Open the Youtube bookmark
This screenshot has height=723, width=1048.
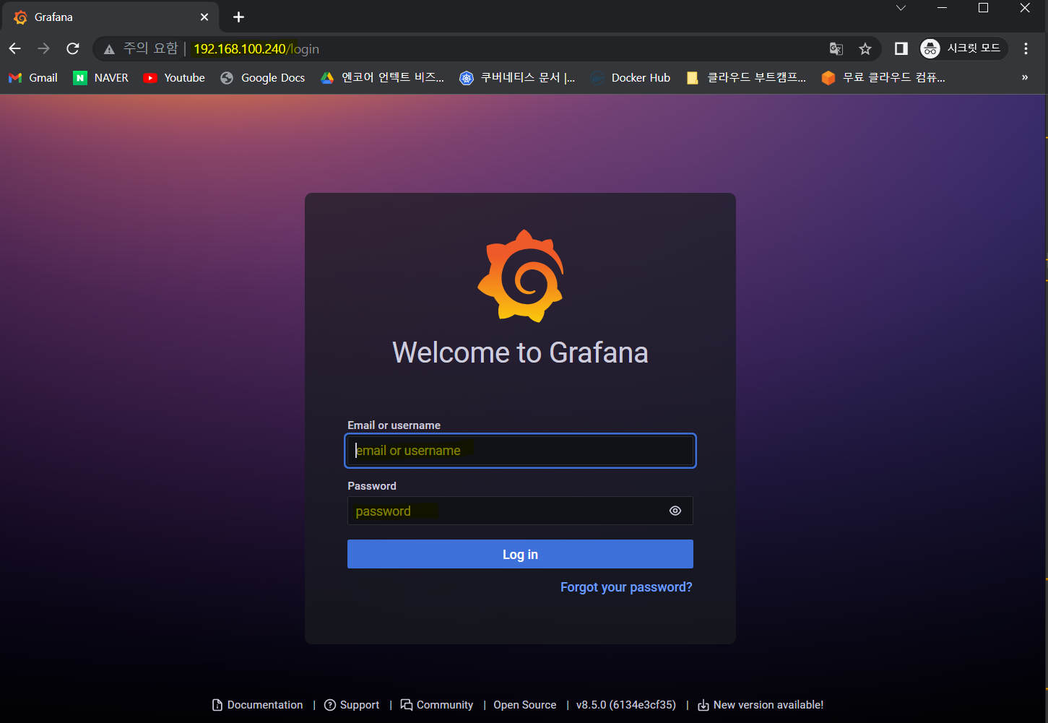coord(174,78)
